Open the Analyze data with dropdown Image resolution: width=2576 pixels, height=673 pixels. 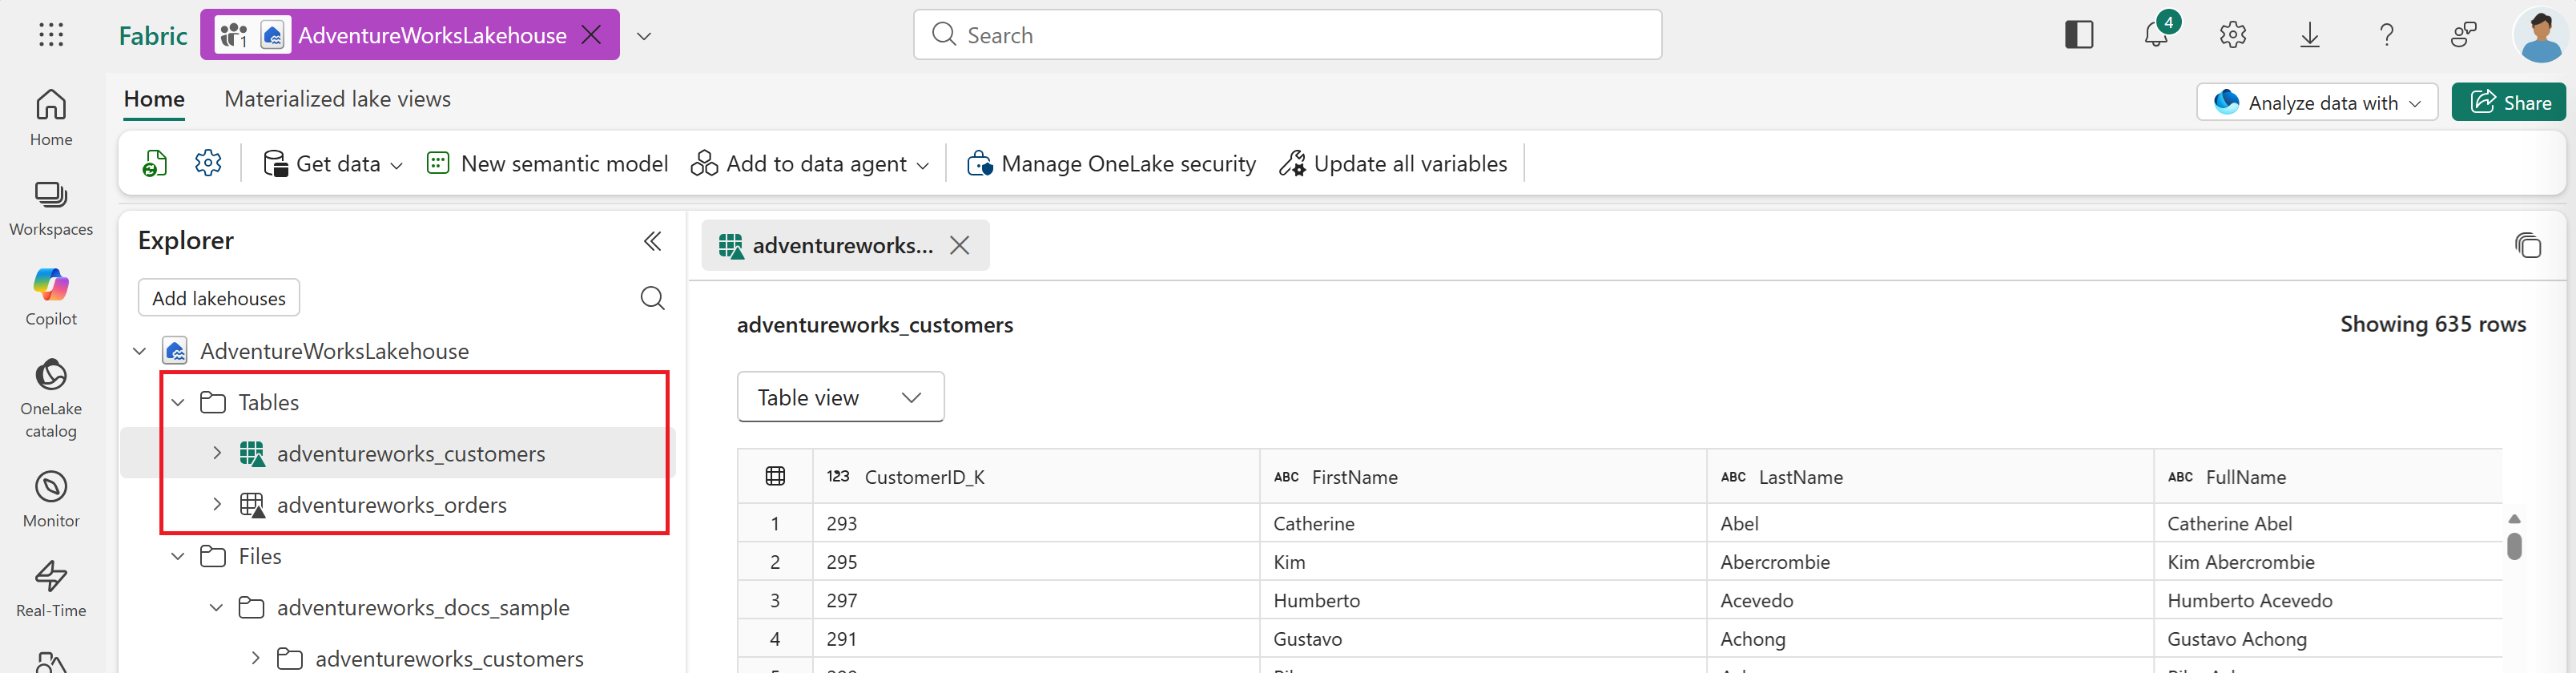click(2317, 103)
